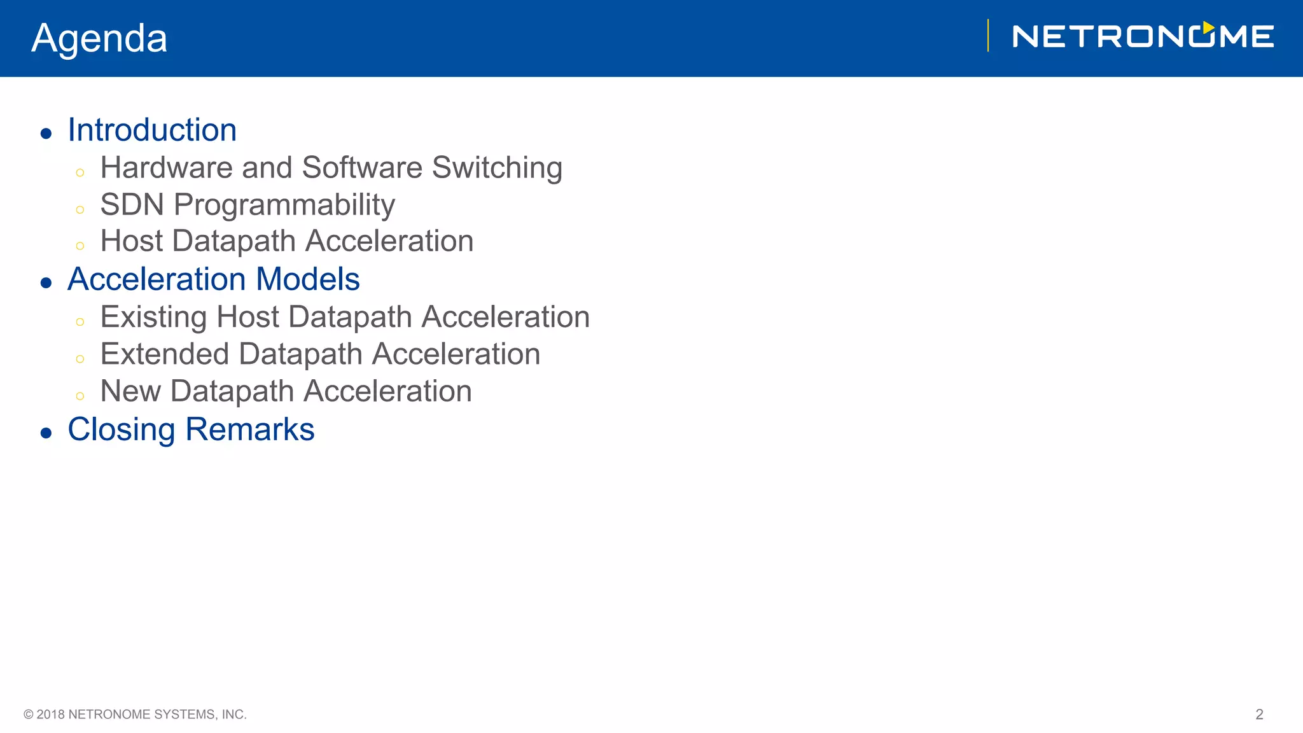Click the Introduction heading

click(152, 130)
